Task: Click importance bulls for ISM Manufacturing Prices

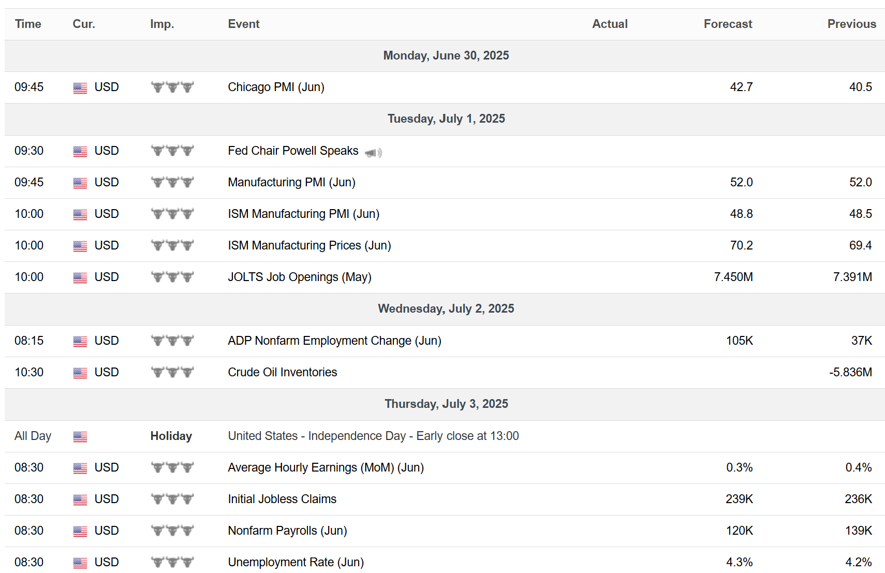Action: [x=172, y=245]
